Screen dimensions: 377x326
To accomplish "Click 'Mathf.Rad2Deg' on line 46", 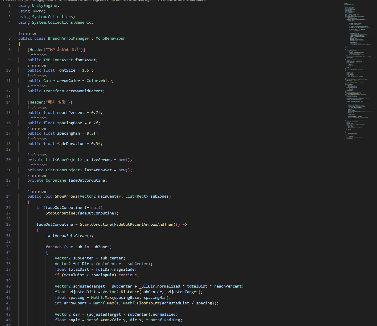I will [165, 320].
